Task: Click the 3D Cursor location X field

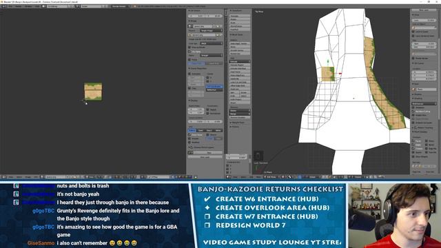Action: pyautogui.click(x=424, y=72)
